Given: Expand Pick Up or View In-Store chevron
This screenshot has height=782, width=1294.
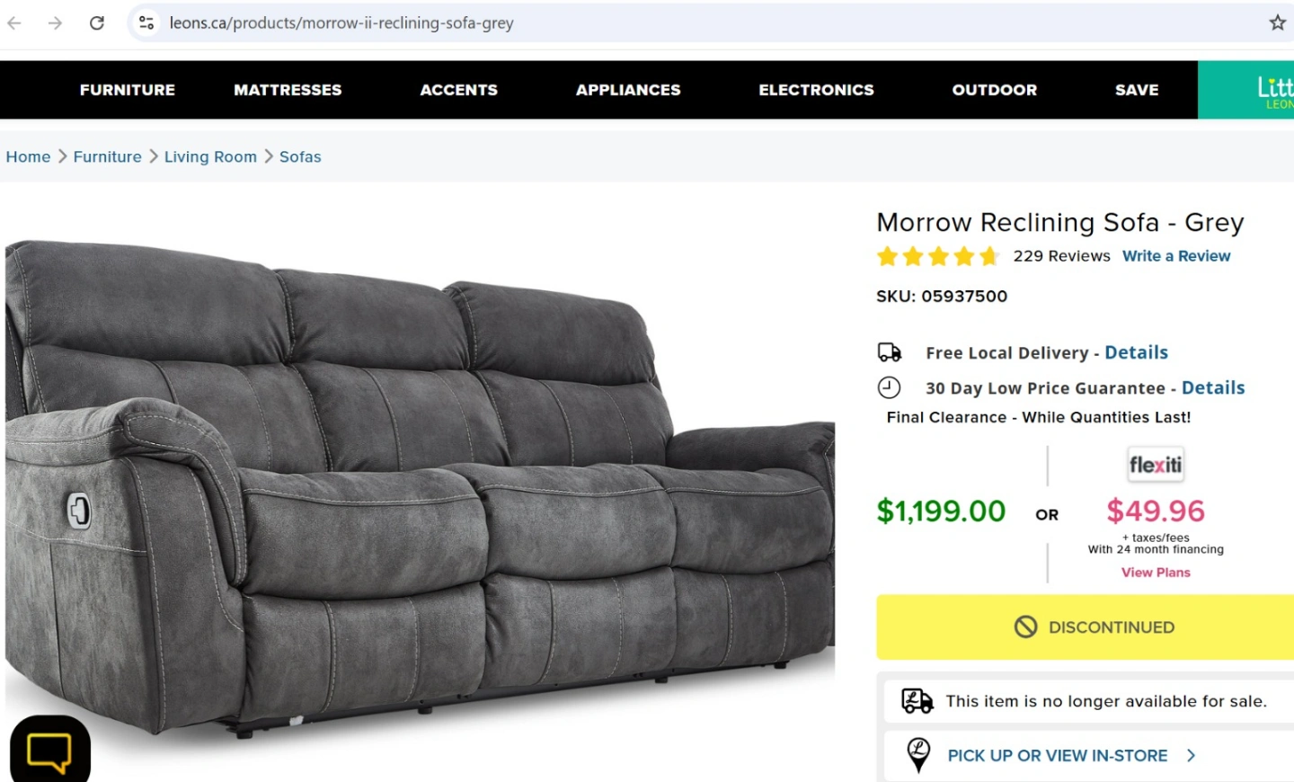Looking at the screenshot, I should click(1191, 756).
